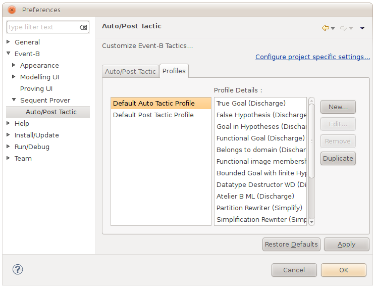The height and width of the screenshot is (288, 375).
Task: Switch to the Auto/Post Tactic tab
Action: (130, 71)
